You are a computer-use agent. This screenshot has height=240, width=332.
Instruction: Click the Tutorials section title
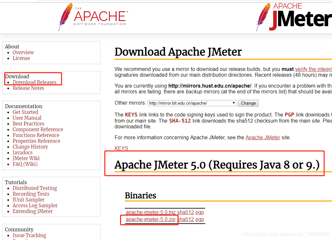(16, 183)
